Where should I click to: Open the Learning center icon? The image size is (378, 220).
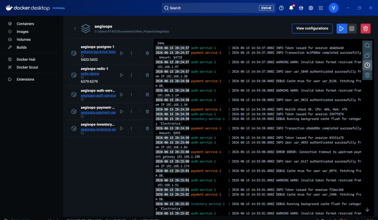coord(301,8)
